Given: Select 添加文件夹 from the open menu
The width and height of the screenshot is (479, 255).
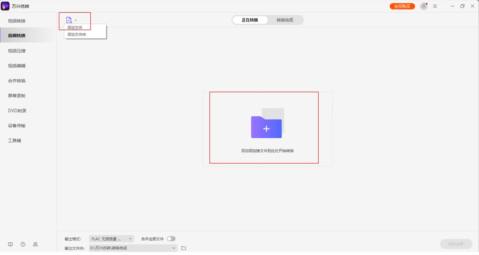Looking at the screenshot, I should click(76, 34).
